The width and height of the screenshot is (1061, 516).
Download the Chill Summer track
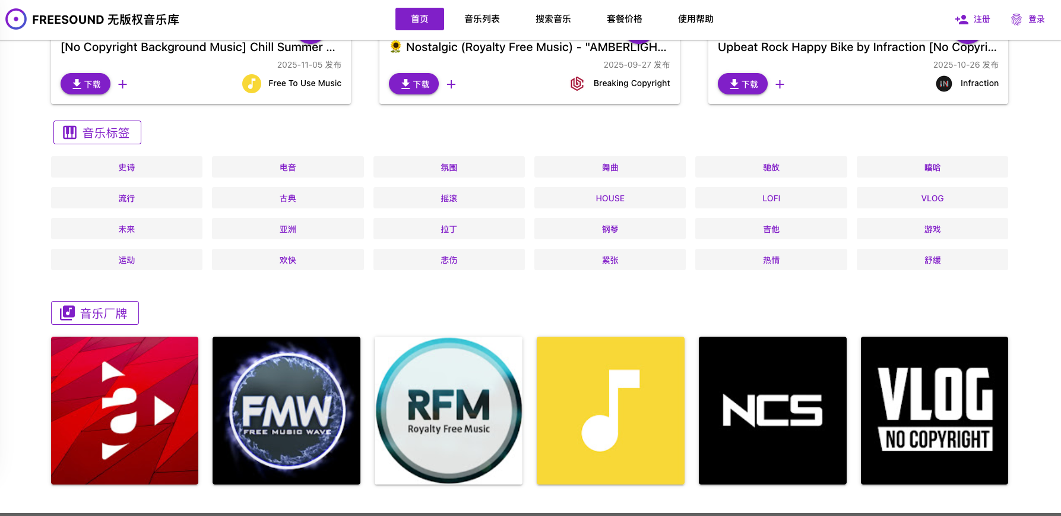[85, 84]
